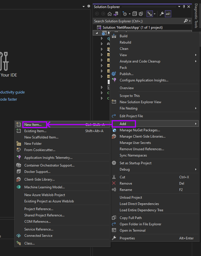This screenshot has width=201, height=256.
Task: Choose New Scaffolded Item
Action: click(41, 137)
